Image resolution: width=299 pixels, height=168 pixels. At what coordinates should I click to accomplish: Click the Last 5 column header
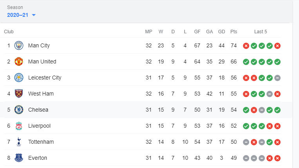[261, 32]
